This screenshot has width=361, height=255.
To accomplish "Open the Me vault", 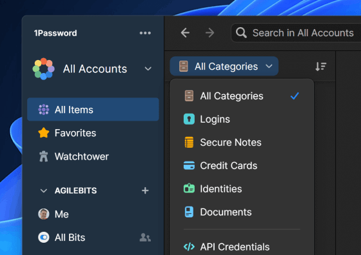I will (x=93, y=214).
